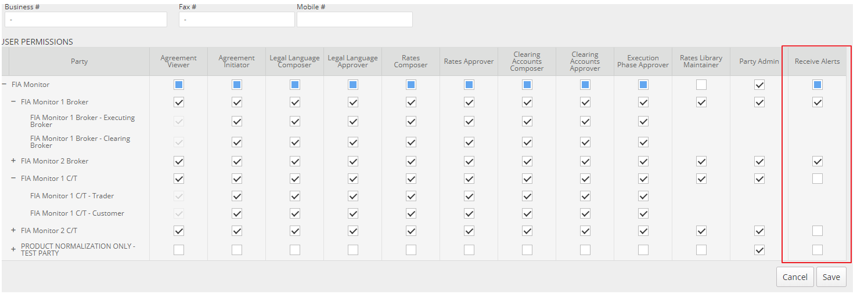Check Agreement Viewer for PRODUCT NORMALIZATION ONLY - TEST PARTY

[179, 250]
